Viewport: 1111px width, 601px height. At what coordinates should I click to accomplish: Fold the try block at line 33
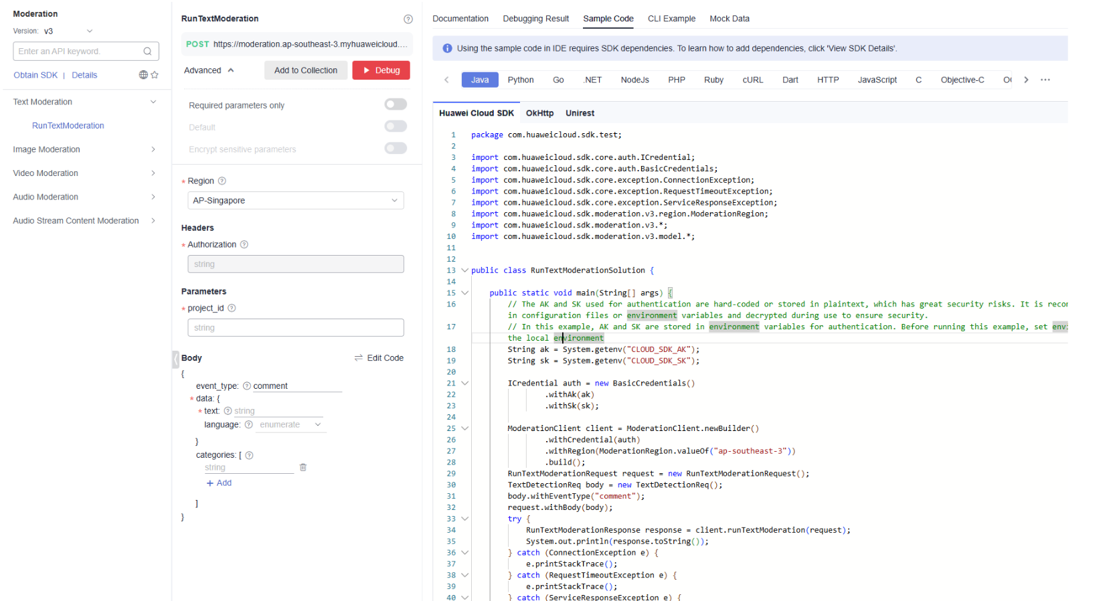464,519
